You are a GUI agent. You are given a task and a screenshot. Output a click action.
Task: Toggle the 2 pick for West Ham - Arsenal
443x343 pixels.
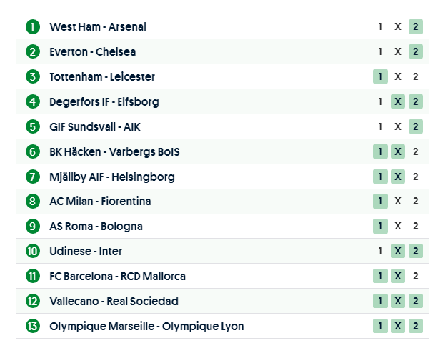tap(416, 27)
